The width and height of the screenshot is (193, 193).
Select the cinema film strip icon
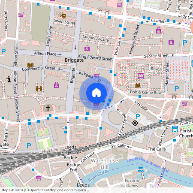(39, 89)
